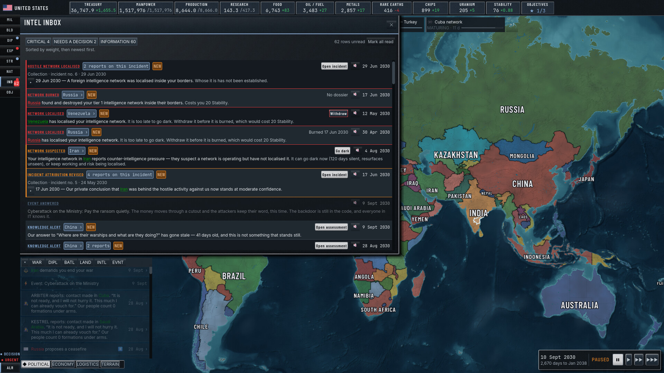664x373 pixels.
Task: Open the Iran chip on Network Suspected
Action: (x=76, y=151)
